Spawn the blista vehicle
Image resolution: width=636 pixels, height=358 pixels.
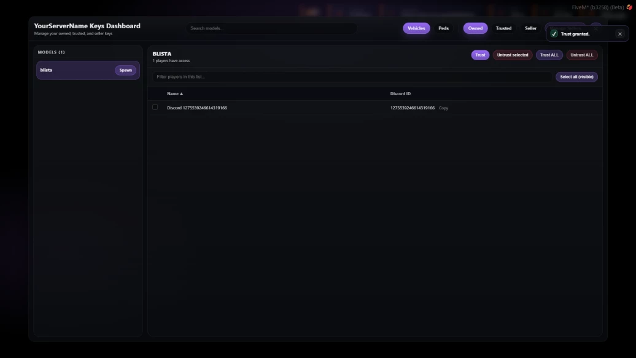click(125, 70)
